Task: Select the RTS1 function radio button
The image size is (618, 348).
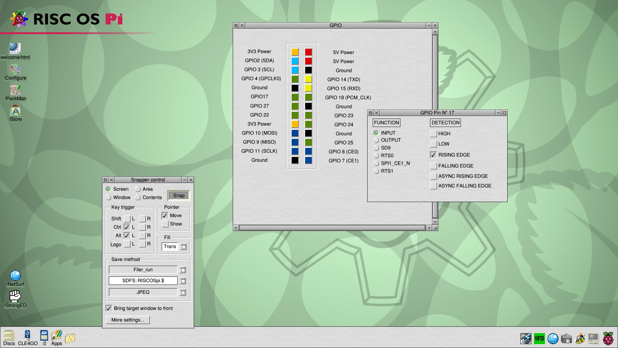Action: [376, 171]
